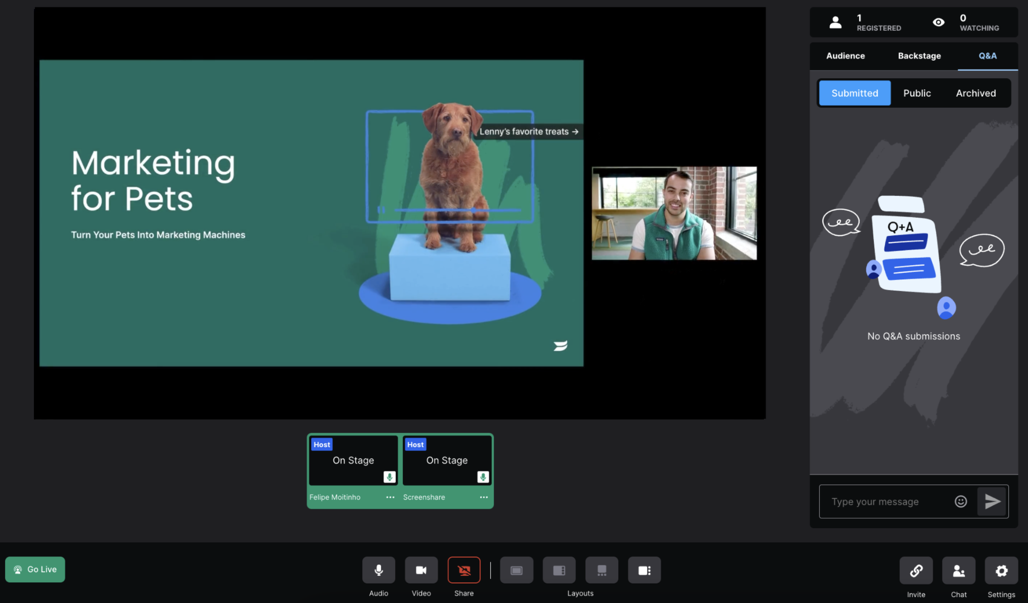This screenshot has width=1028, height=603.
Task: Switch to the Backstage tab
Action: pos(919,56)
